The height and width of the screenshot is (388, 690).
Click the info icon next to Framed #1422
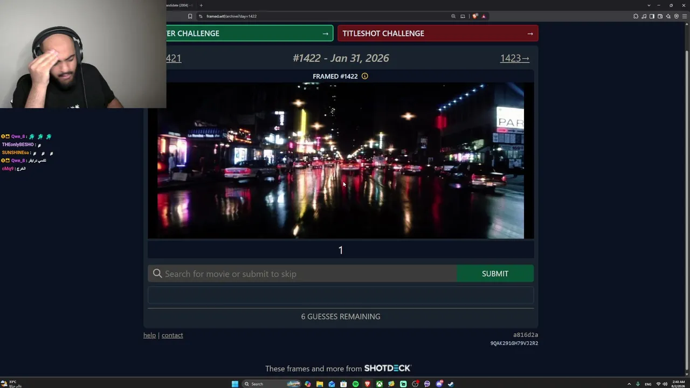point(365,76)
